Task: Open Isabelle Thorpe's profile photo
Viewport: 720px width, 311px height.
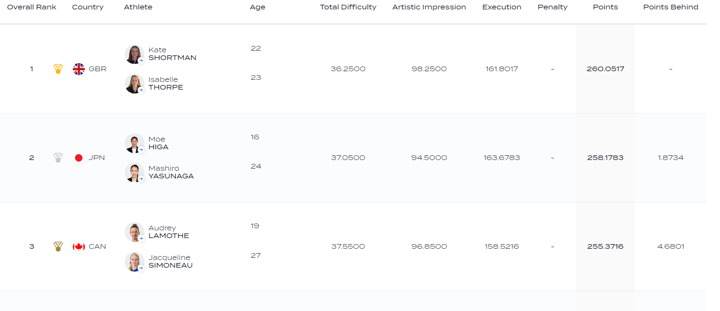Action: click(134, 84)
